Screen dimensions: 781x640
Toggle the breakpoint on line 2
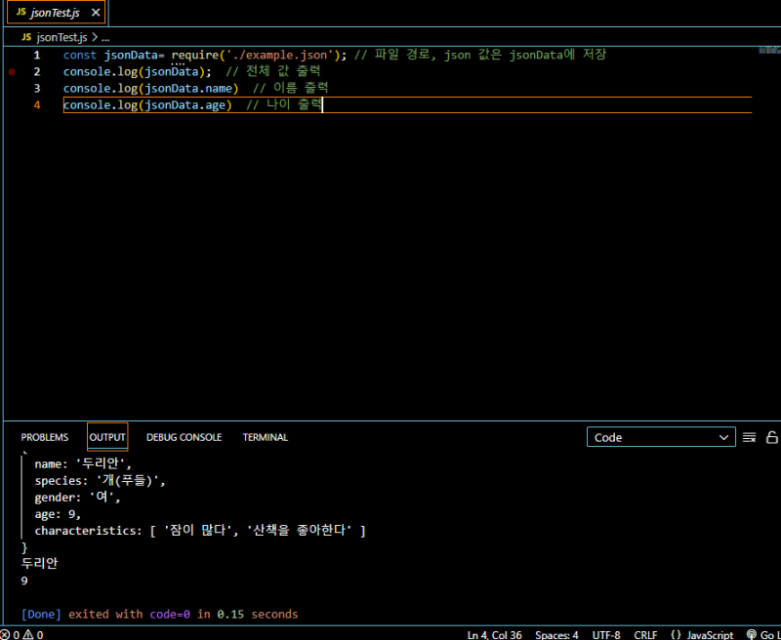pos(12,72)
